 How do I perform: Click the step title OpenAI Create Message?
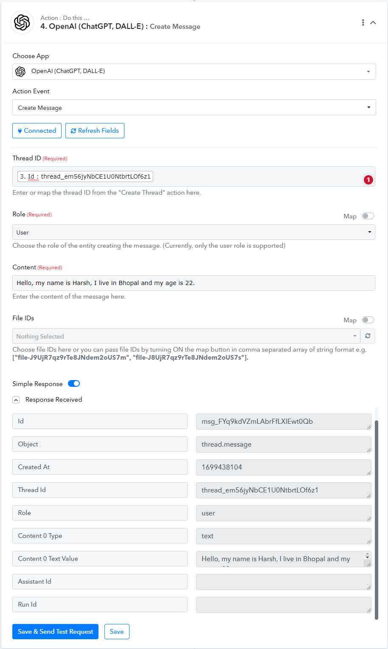coord(120,26)
